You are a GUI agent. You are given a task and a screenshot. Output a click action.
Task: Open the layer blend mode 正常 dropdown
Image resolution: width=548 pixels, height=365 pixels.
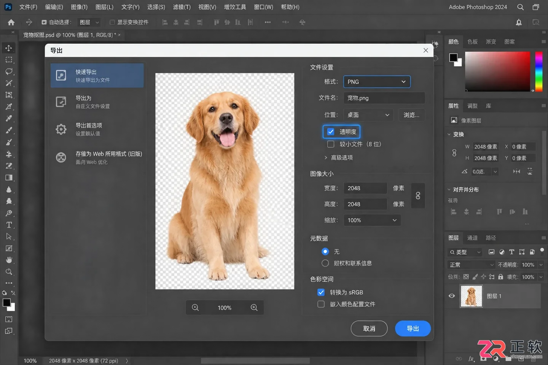(x=471, y=265)
